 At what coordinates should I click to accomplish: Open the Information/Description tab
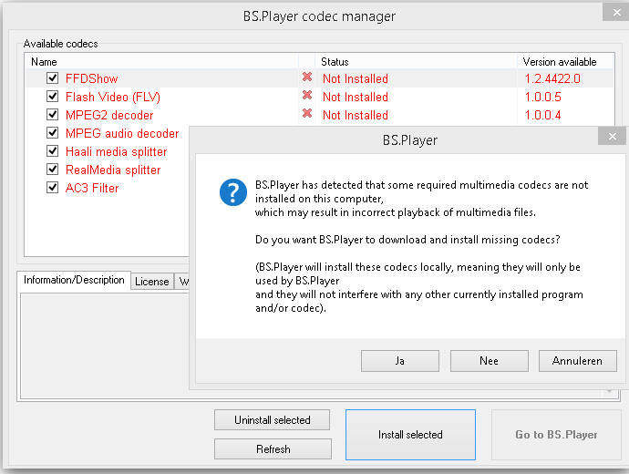tap(74, 280)
